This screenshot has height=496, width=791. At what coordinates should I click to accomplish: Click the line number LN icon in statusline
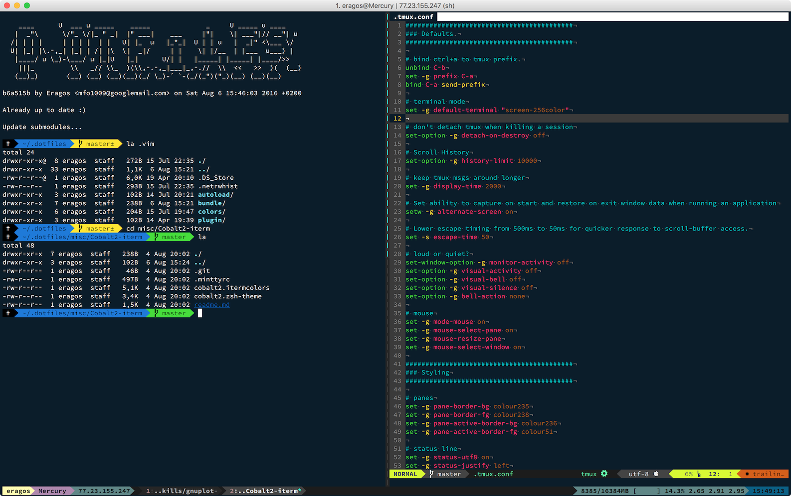coord(699,474)
